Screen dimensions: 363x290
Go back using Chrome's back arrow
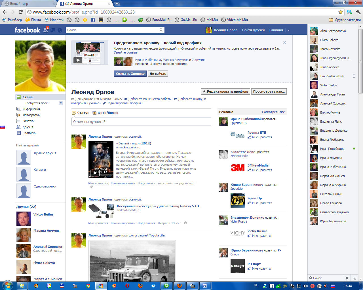(5, 12)
